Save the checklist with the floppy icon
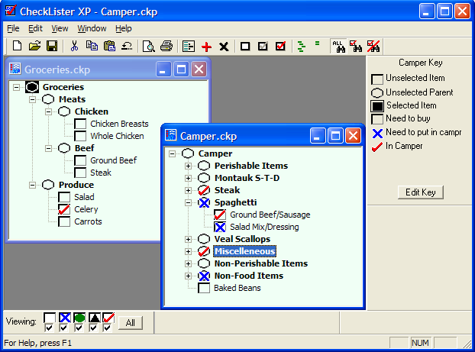This screenshot has height=352, width=475. point(52,46)
